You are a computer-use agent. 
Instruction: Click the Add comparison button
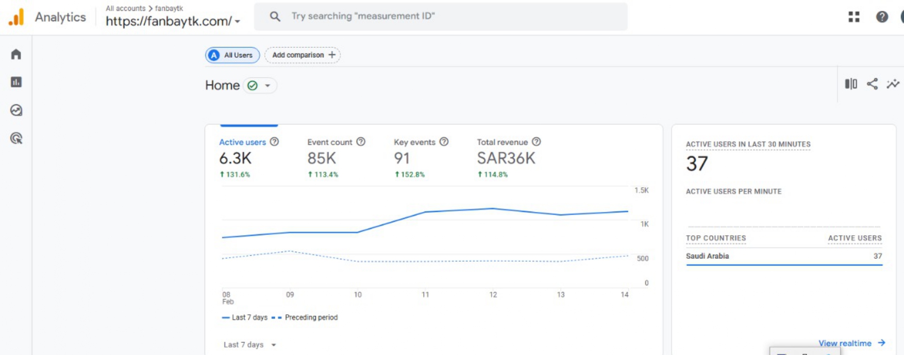303,55
